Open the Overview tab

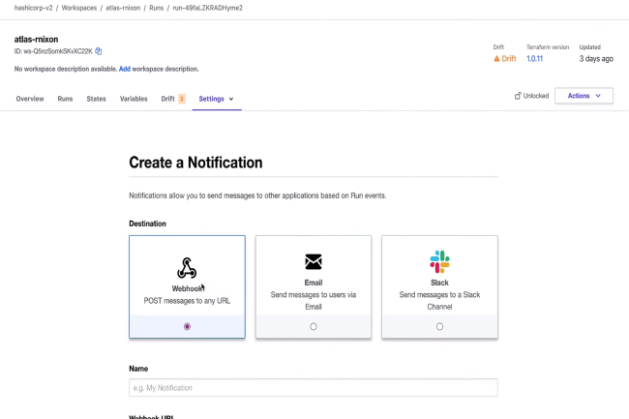click(30, 99)
